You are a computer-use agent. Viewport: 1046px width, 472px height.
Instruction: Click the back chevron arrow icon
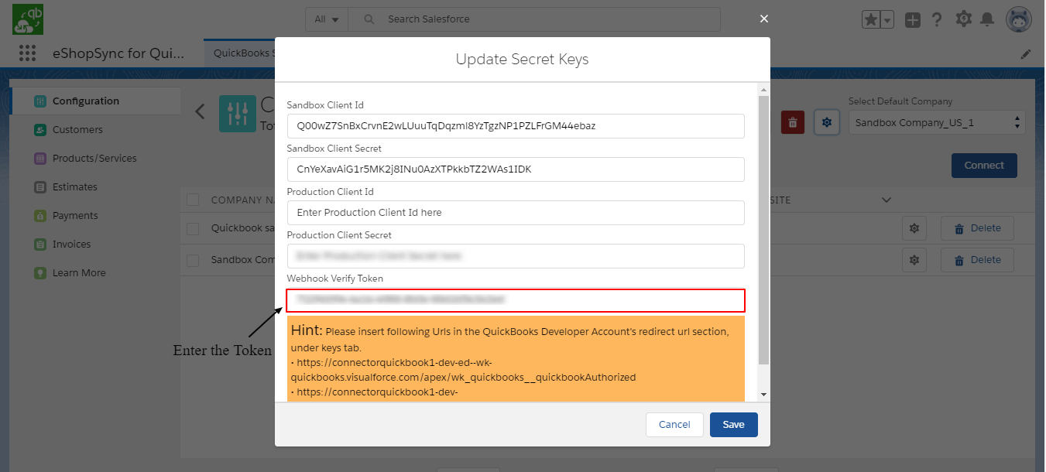(x=200, y=111)
